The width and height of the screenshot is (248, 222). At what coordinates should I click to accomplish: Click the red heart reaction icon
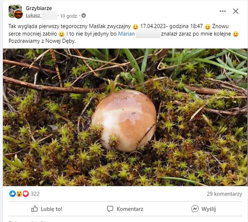26,194
